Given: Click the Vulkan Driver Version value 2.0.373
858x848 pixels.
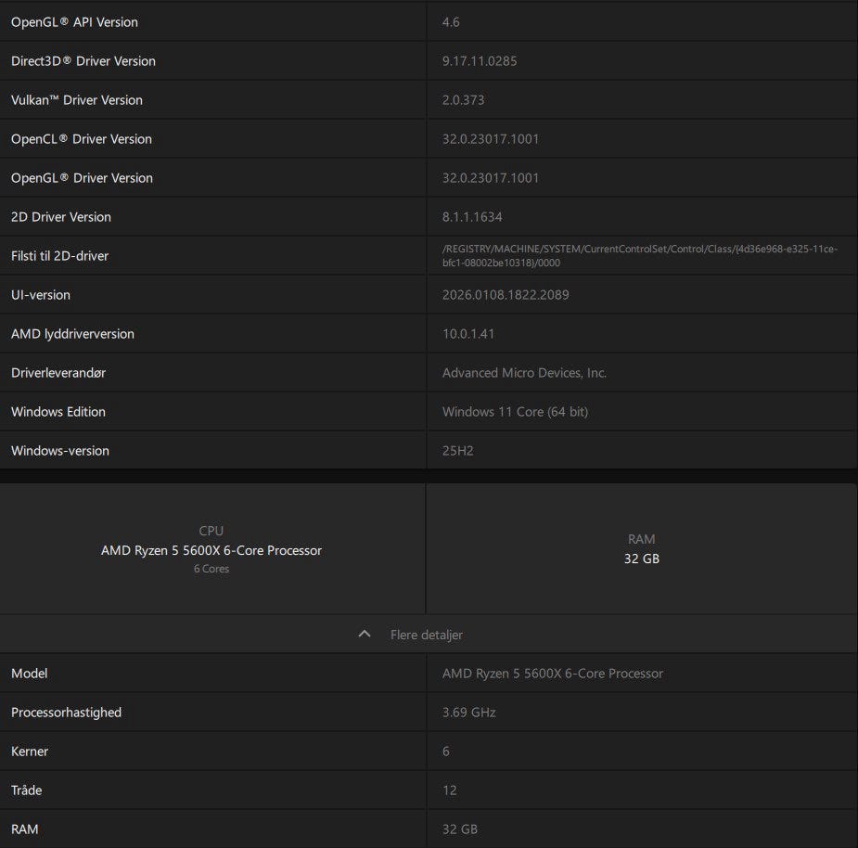Looking at the screenshot, I should (x=463, y=100).
